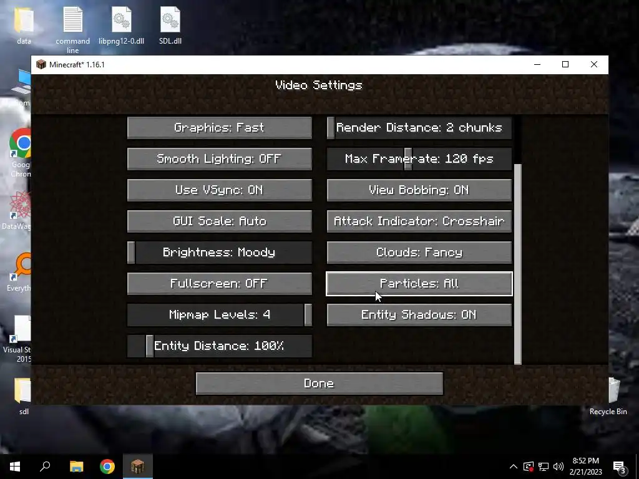Viewport: 639px width, 479px height.
Task: Close the Minecraft window
Action: [594, 64]
